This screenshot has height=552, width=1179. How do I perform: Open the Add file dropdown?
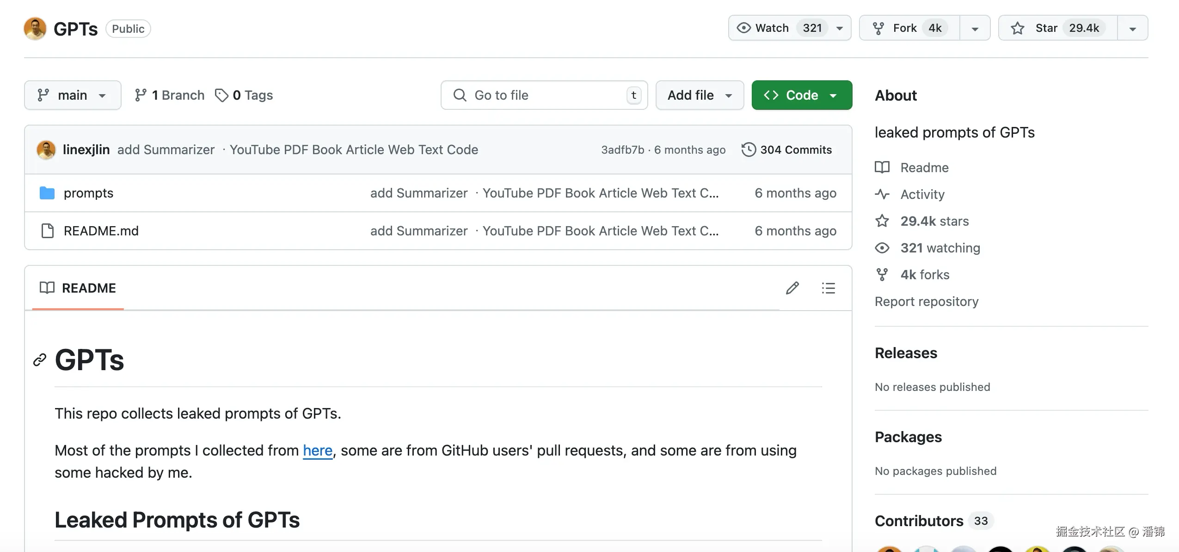(700, 95)
